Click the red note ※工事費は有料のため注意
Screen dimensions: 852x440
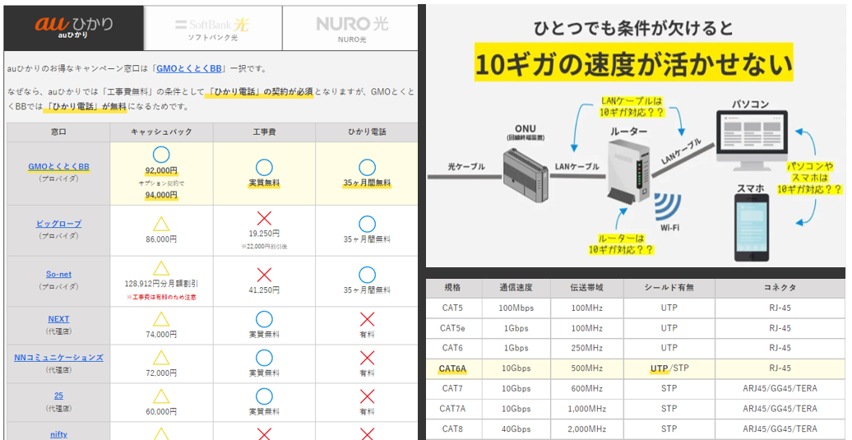(161, 297)
